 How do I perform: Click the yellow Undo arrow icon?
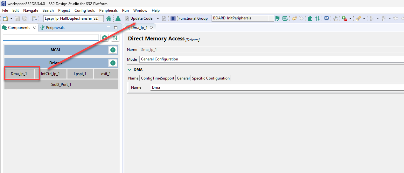[x=294, y=18]
